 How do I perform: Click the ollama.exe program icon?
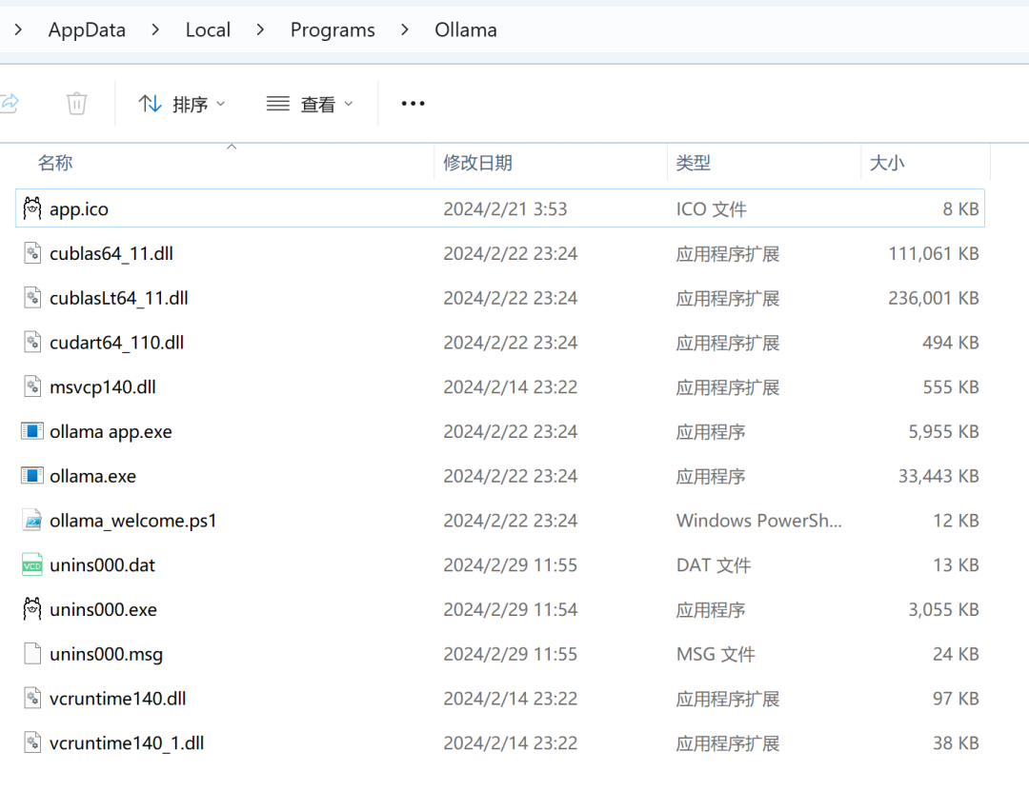[32, 476]
